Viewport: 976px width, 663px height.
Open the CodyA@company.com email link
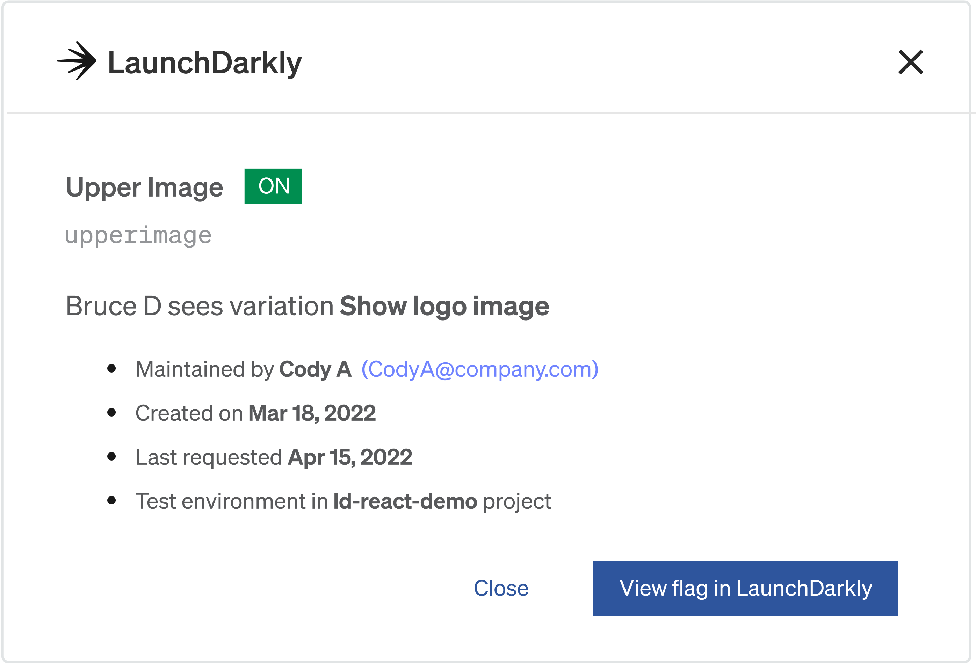point(480,369)
